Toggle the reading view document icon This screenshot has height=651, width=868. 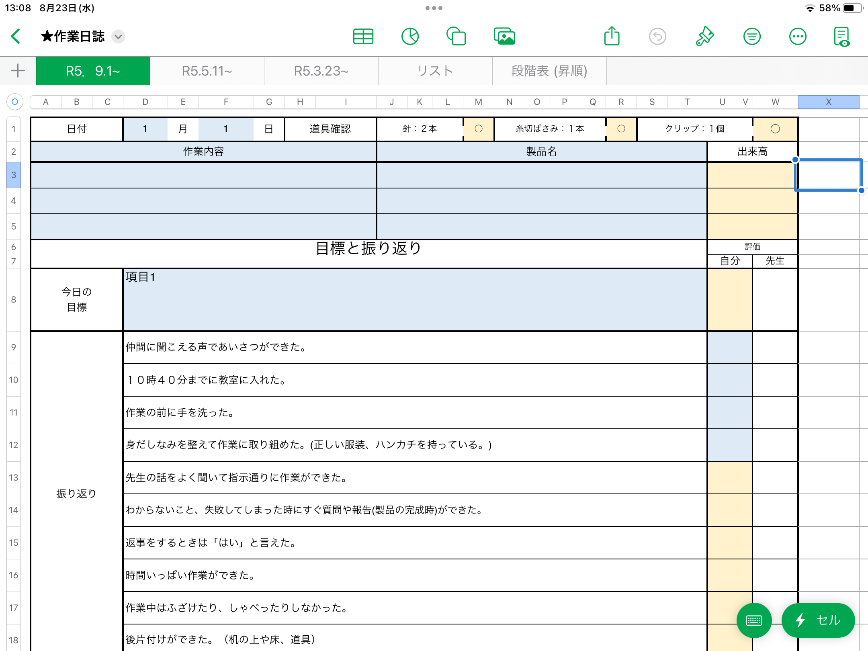tap(842, 37)
